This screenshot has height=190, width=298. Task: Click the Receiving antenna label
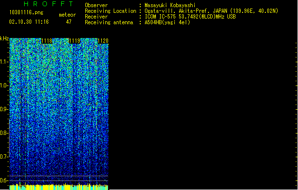pos(109,22)
